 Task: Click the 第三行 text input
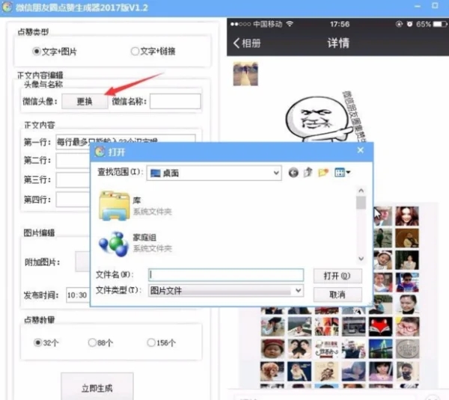coord(73,180)
